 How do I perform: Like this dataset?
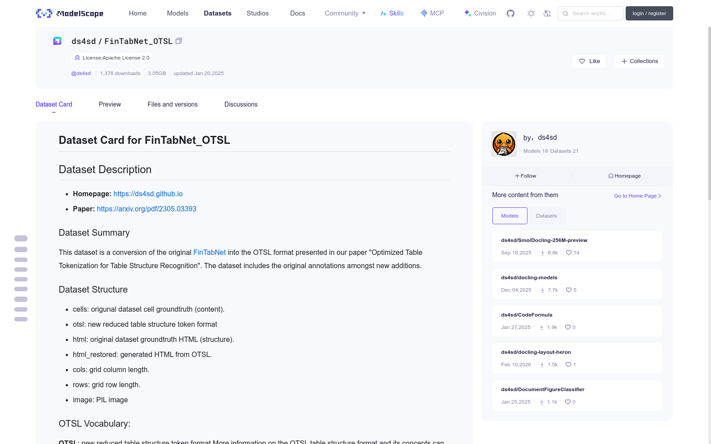tap(589, 61)
